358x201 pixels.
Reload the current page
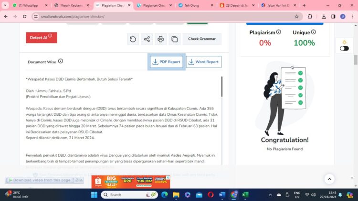pos(25,16)
